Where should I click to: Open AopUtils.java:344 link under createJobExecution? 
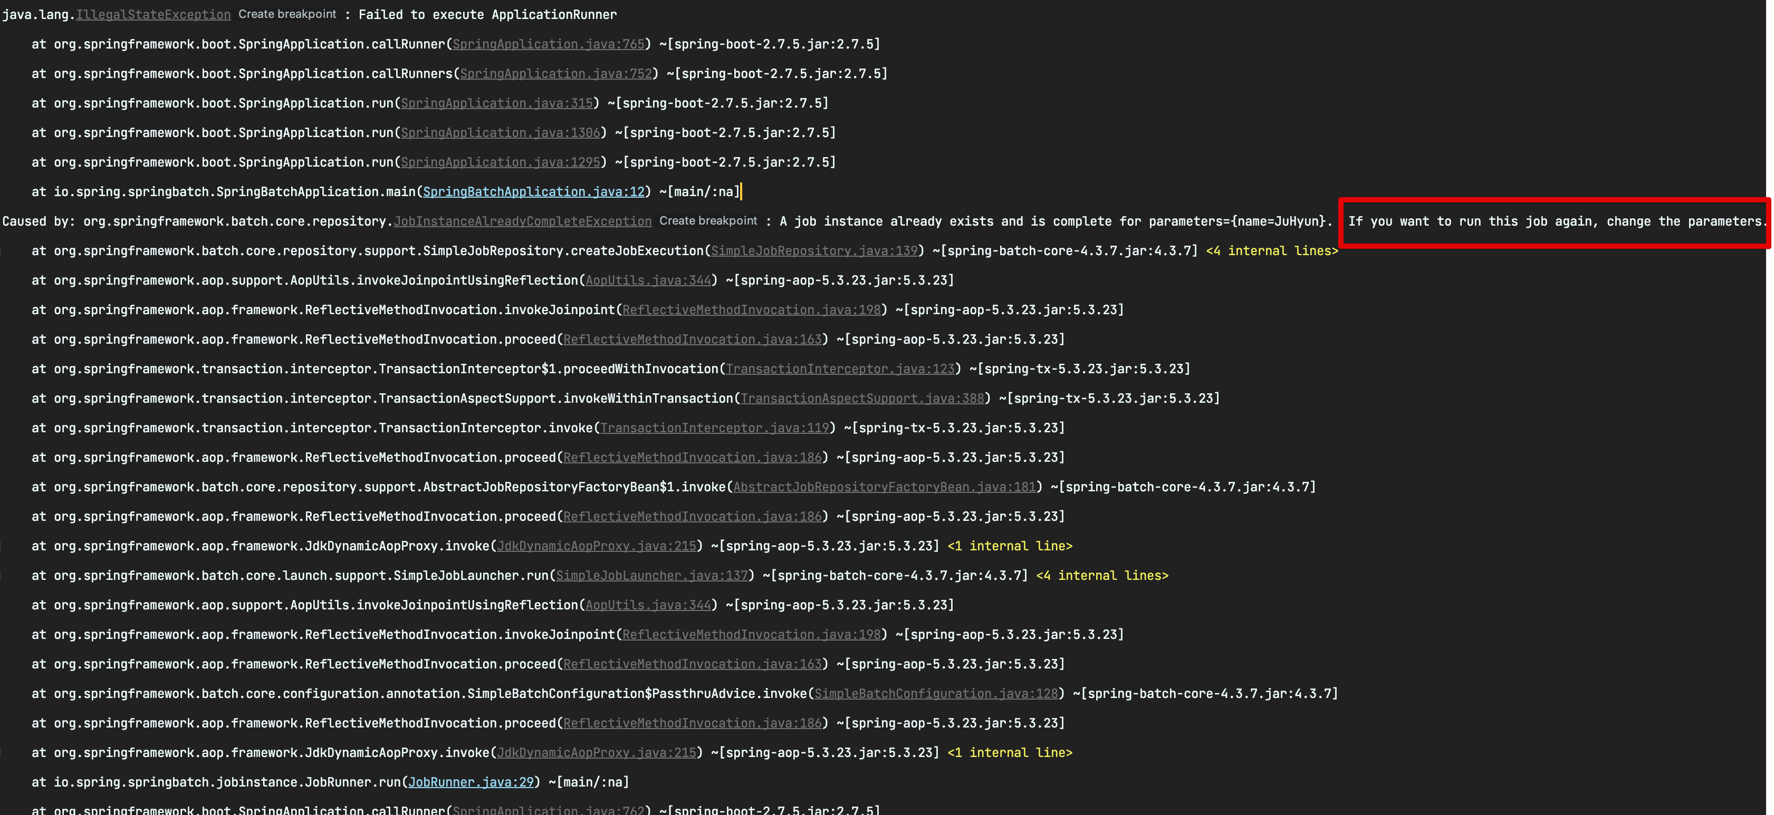pyautogui.click(x=648, y=281)
